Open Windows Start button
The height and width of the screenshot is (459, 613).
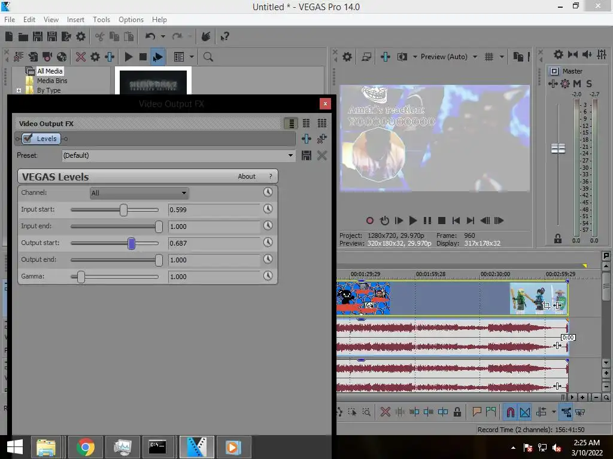tap(15, 447)
